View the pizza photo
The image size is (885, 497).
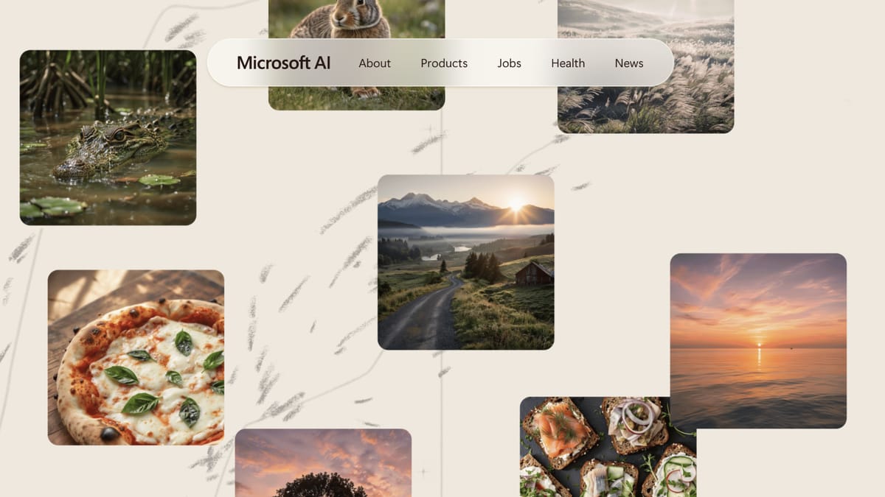136,357
